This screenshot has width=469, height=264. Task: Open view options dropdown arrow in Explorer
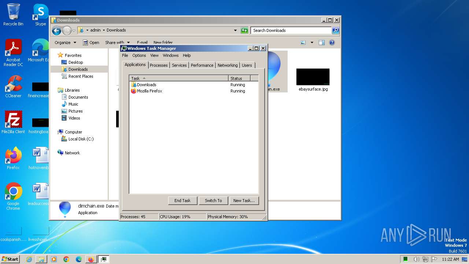click(x=312, y=43)
